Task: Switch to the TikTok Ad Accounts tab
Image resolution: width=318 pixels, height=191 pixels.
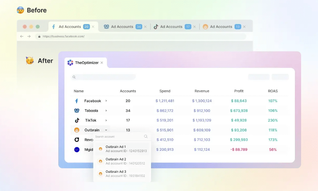Action: 175,27
